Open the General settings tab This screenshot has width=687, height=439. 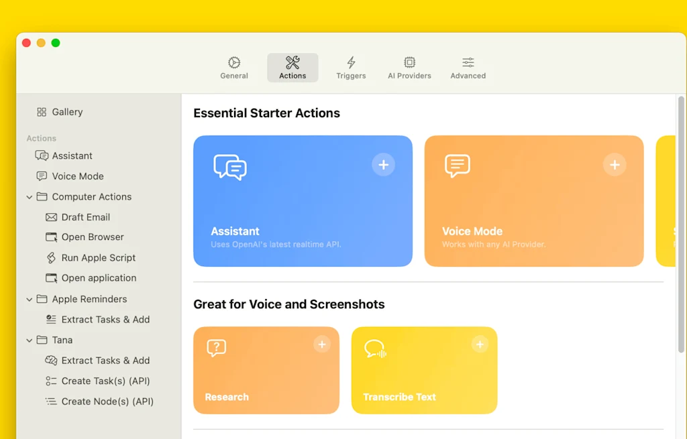(234, 68)
